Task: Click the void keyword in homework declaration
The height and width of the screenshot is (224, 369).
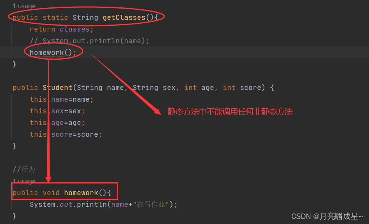Action: pyautogui.click(x=51, y=193)
